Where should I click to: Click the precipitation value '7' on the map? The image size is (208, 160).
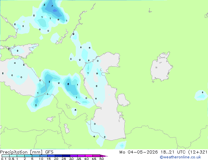pyautogui.click(x=52, y=6)
